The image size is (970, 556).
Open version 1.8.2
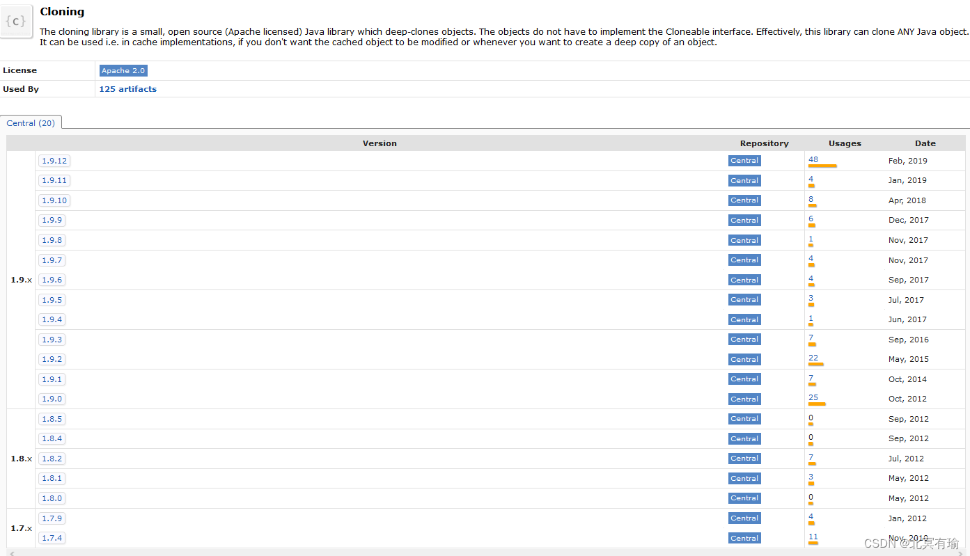pyautogui.click(x=52, y=459)
